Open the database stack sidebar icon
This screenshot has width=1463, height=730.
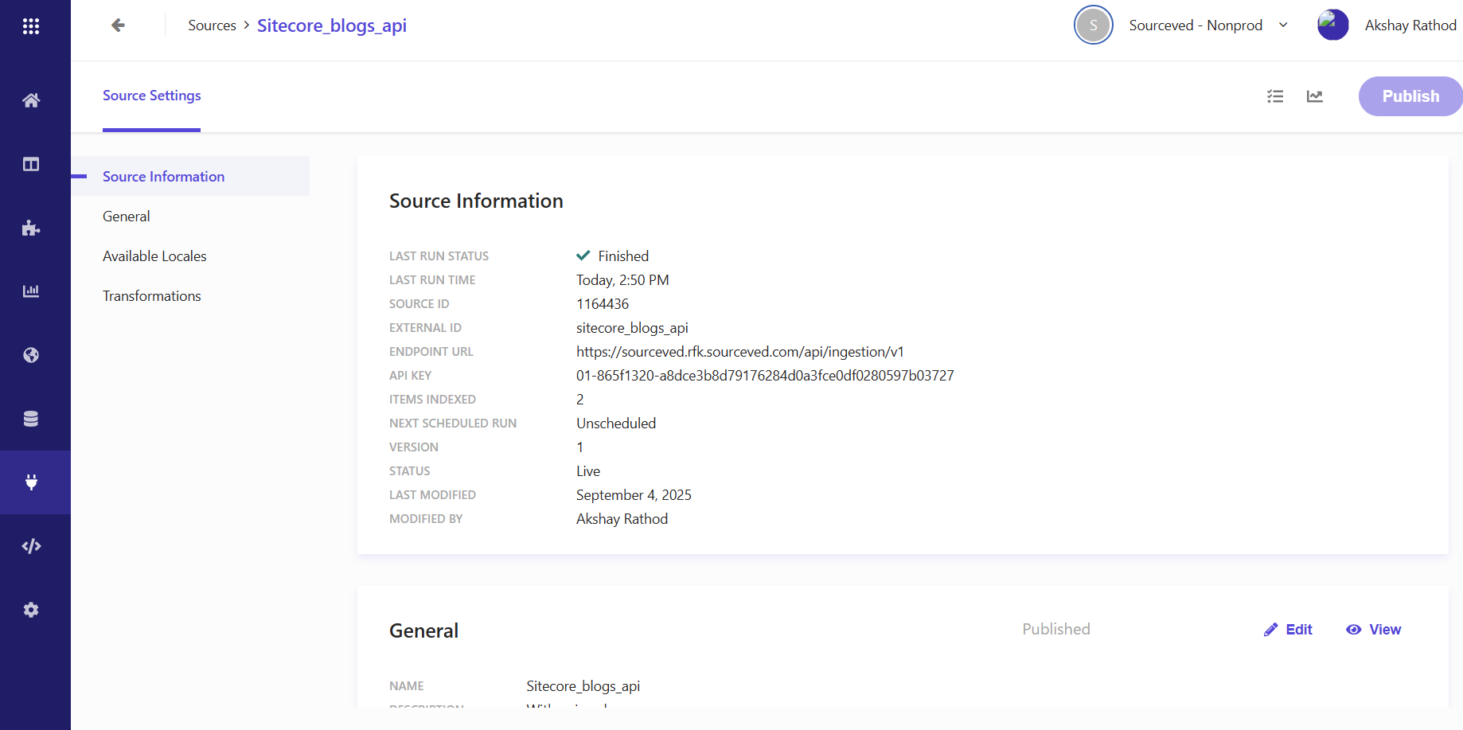(x=31, y=419)
